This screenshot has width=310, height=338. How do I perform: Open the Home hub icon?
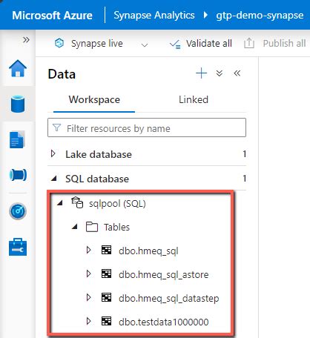(18, 68)
